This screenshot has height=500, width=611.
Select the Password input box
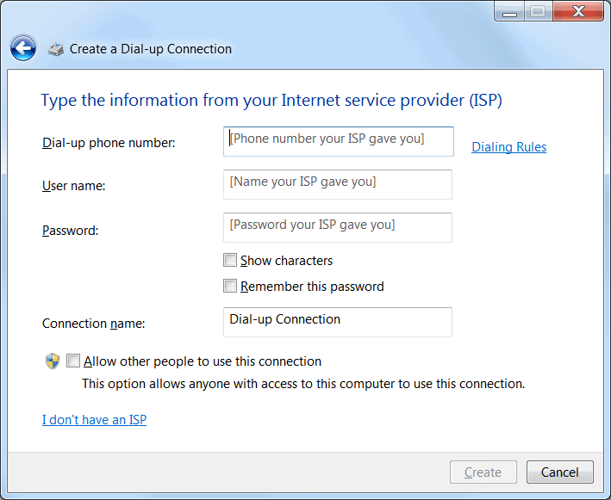tap(338, 228)
